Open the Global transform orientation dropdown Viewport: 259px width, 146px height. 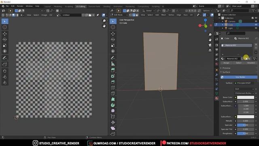click(149, 11)
